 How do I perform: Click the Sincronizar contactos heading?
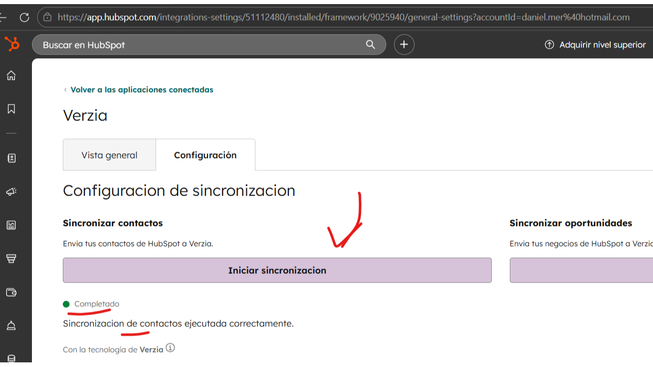[113, 223]
